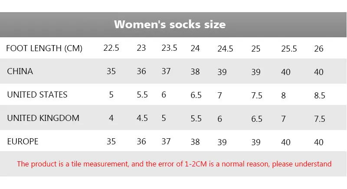Select foot length value 23.5
Image resolution: width=347 pixels, height=189 pixels.
(169, 48)
